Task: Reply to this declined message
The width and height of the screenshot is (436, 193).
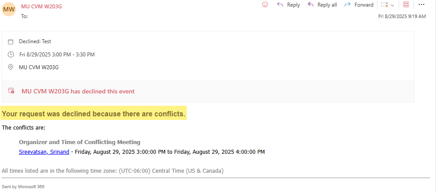Action: (x=288, y=5)
